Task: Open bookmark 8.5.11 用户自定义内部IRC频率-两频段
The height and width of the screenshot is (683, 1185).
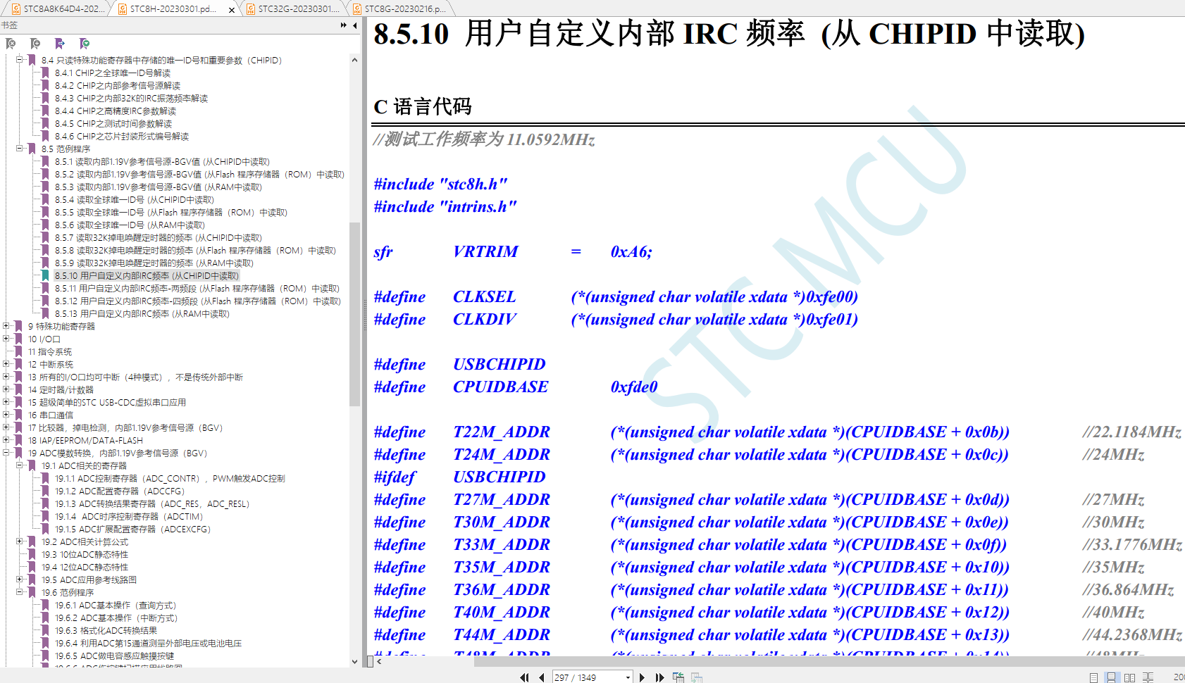Action: [x=197, y=289]
